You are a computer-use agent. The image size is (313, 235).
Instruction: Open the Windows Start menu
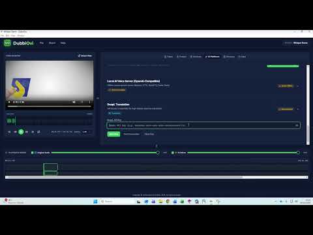[95, 202]
